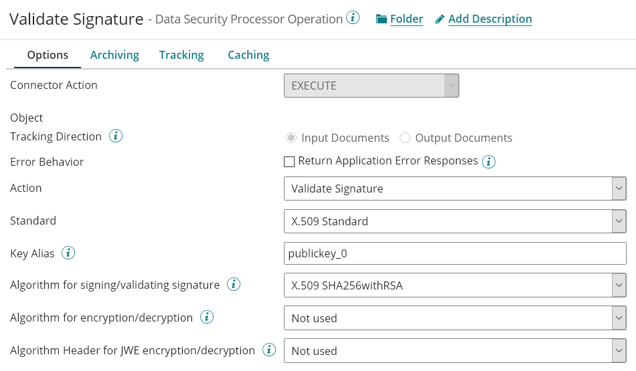The height and width of the screenshot is (371, 636).
Task: Show info for Tracking Direction
Action: [116, 136]
